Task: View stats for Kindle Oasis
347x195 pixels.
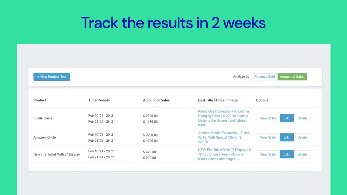Action: 268,118
